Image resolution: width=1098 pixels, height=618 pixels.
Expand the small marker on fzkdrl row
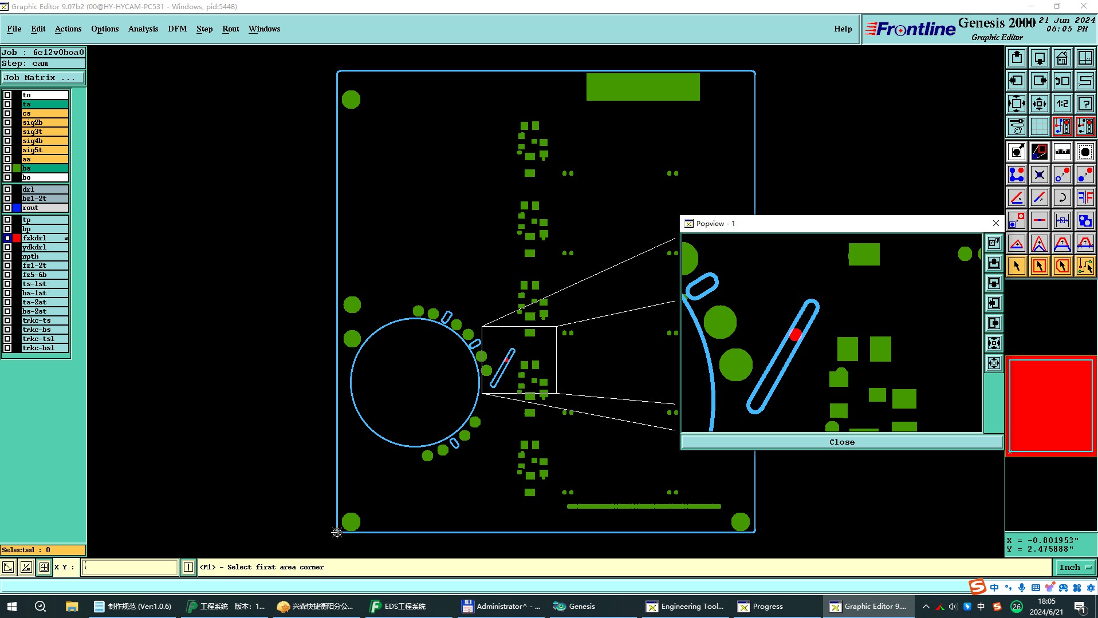point(66,238)
